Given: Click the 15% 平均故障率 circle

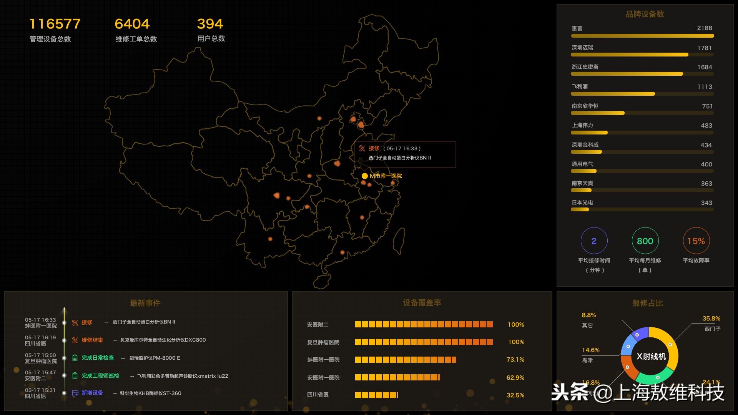Looking at the screenshot, I should point(697,241).
